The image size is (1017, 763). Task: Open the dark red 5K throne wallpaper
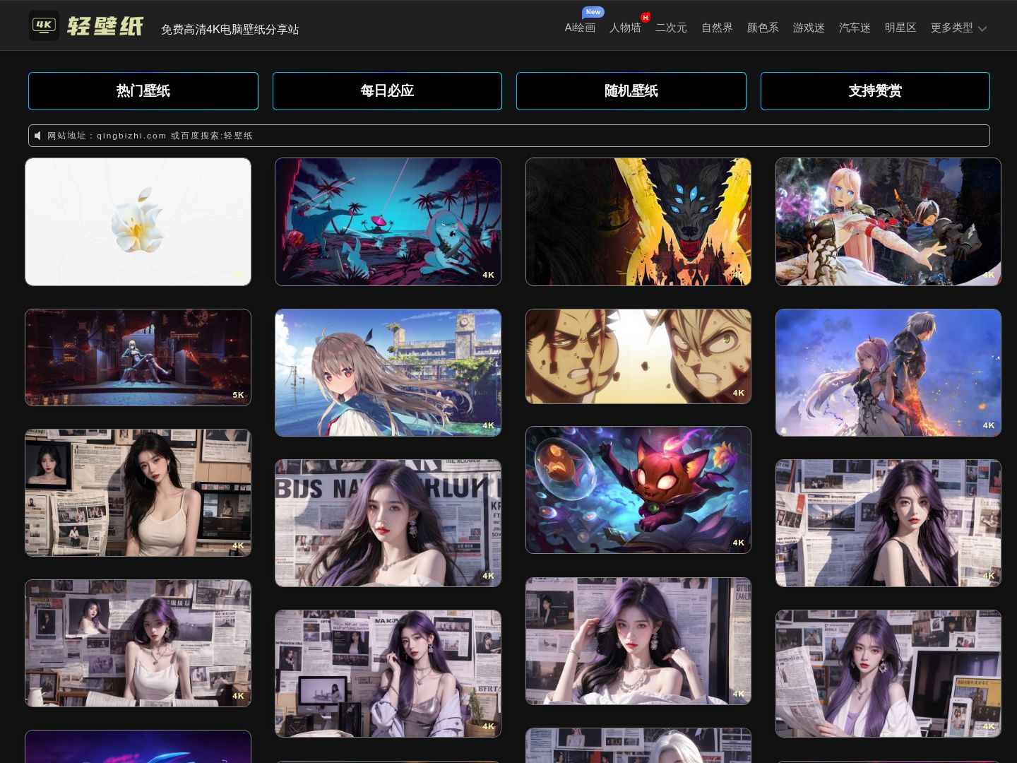(x=138, y=357)
